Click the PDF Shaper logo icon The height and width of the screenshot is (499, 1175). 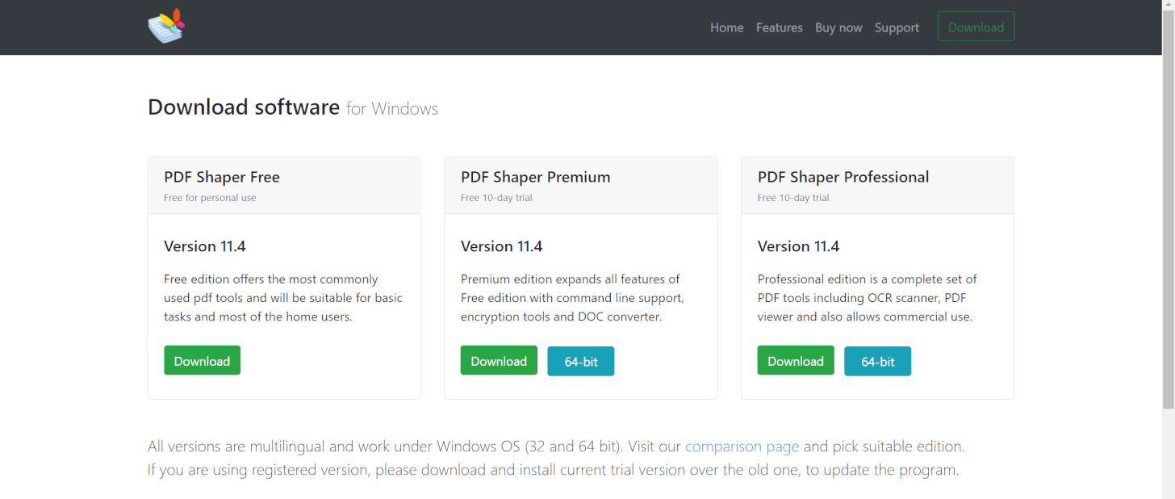click(x=167, y=26)
